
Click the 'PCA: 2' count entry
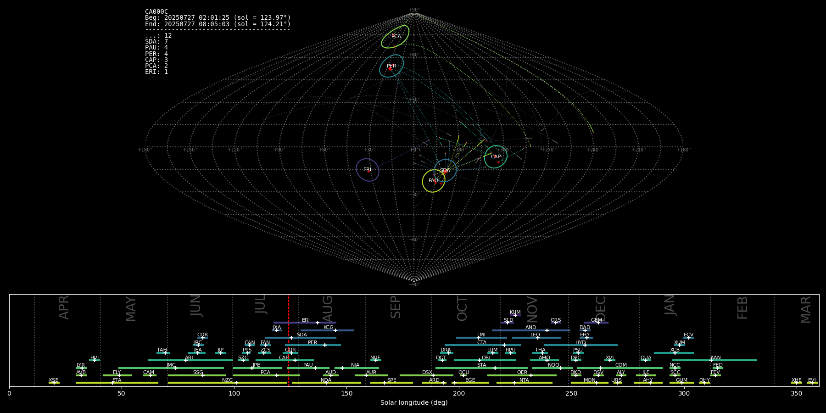[x=156, y=66]
